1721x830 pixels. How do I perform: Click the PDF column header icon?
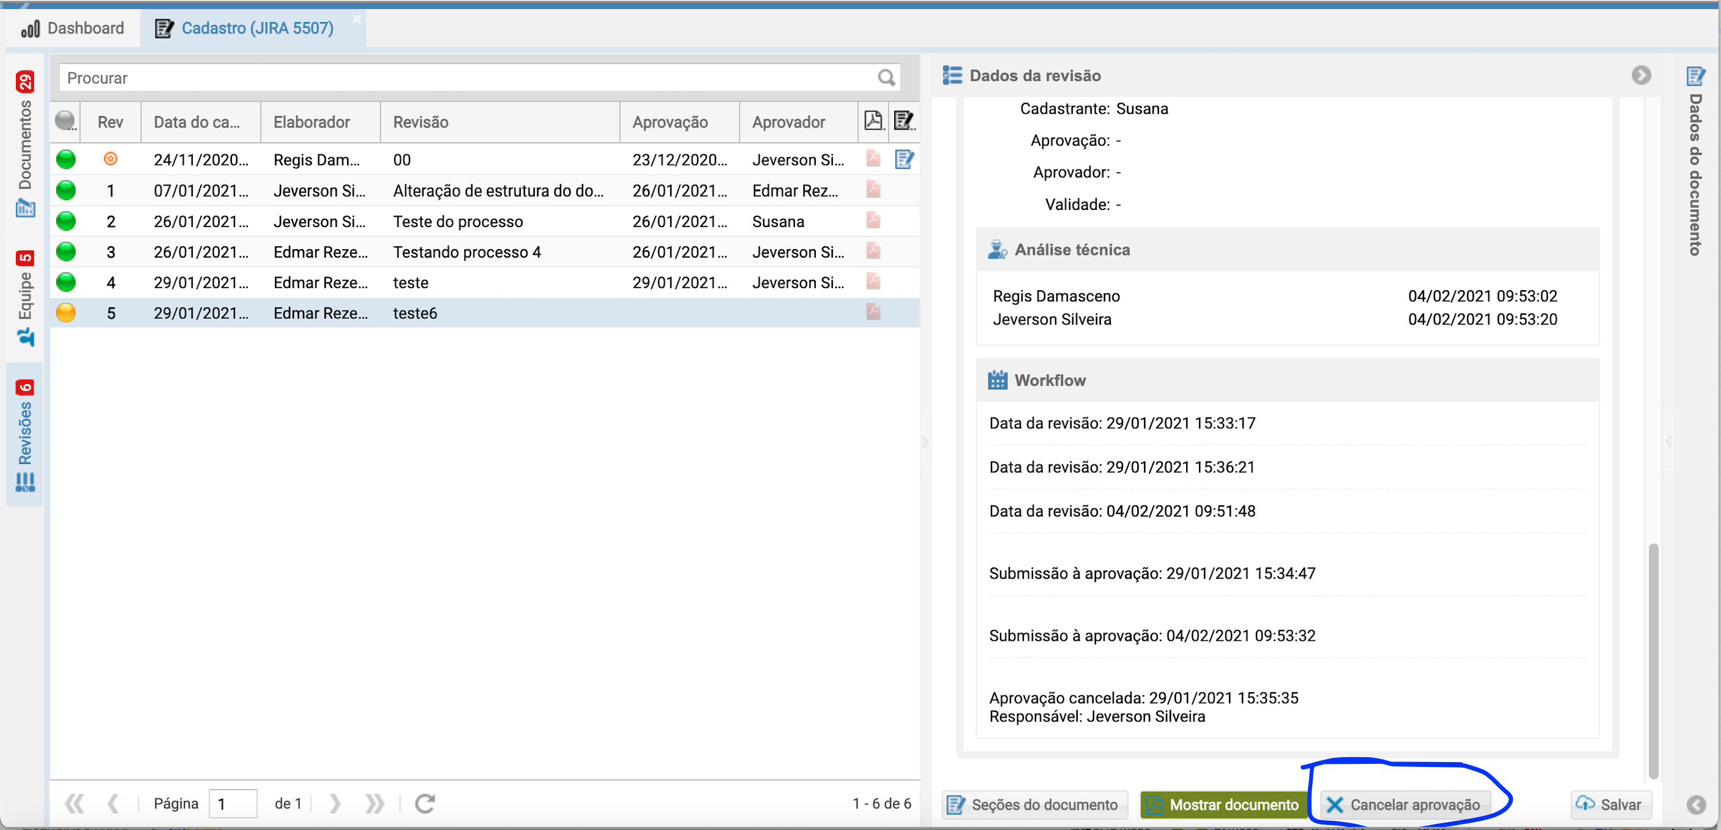pos(873,121)
